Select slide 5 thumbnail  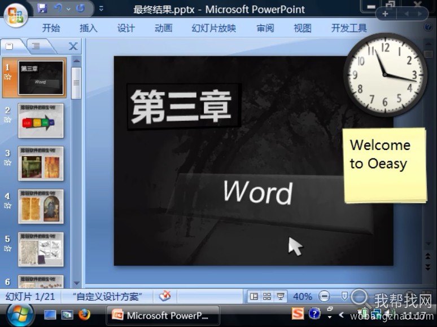click(x=41, y=249)
